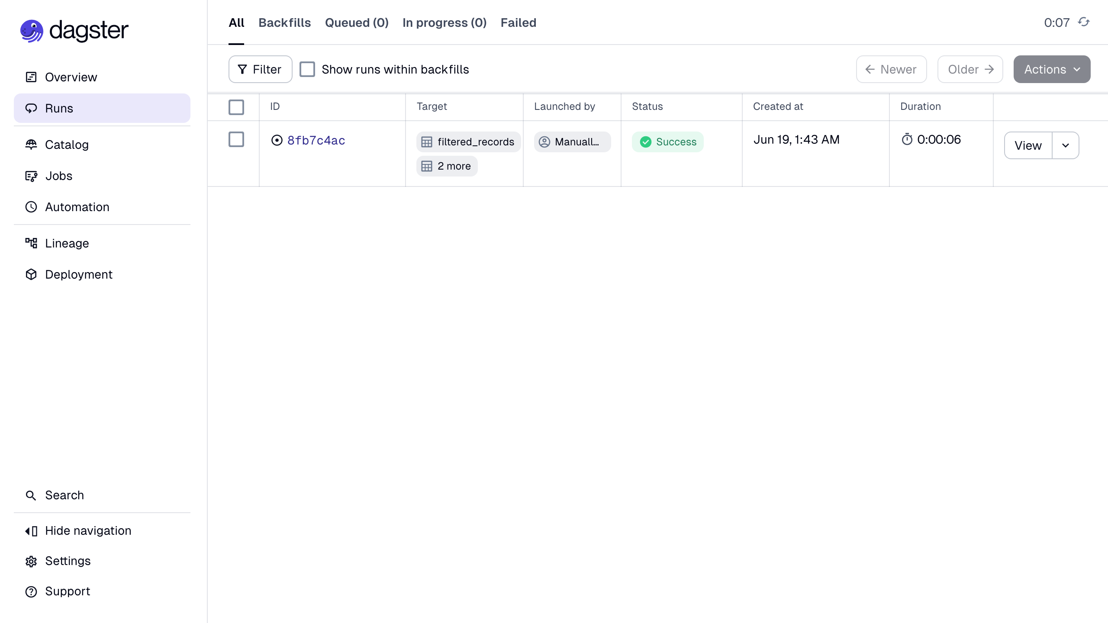The width and height of the screenshot is (1108, 623).
Task: Toggle Show runs within backfills checkbox
Action: click(307, 69)
